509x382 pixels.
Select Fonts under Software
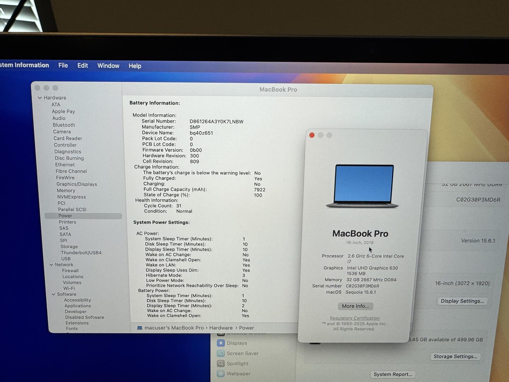point(72,329)
